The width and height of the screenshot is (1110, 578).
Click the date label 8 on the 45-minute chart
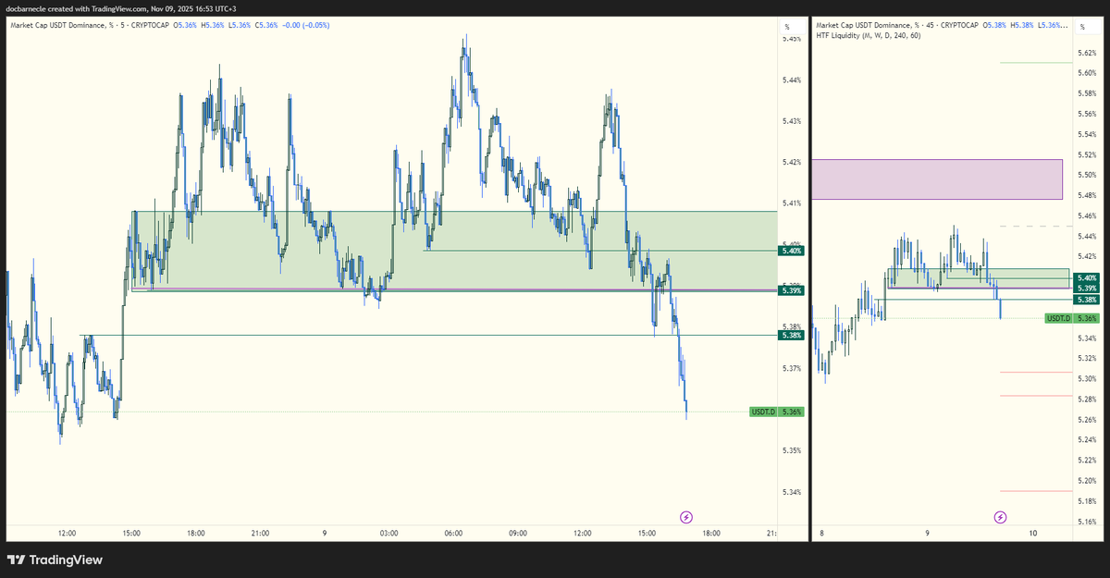click(820, 533)
